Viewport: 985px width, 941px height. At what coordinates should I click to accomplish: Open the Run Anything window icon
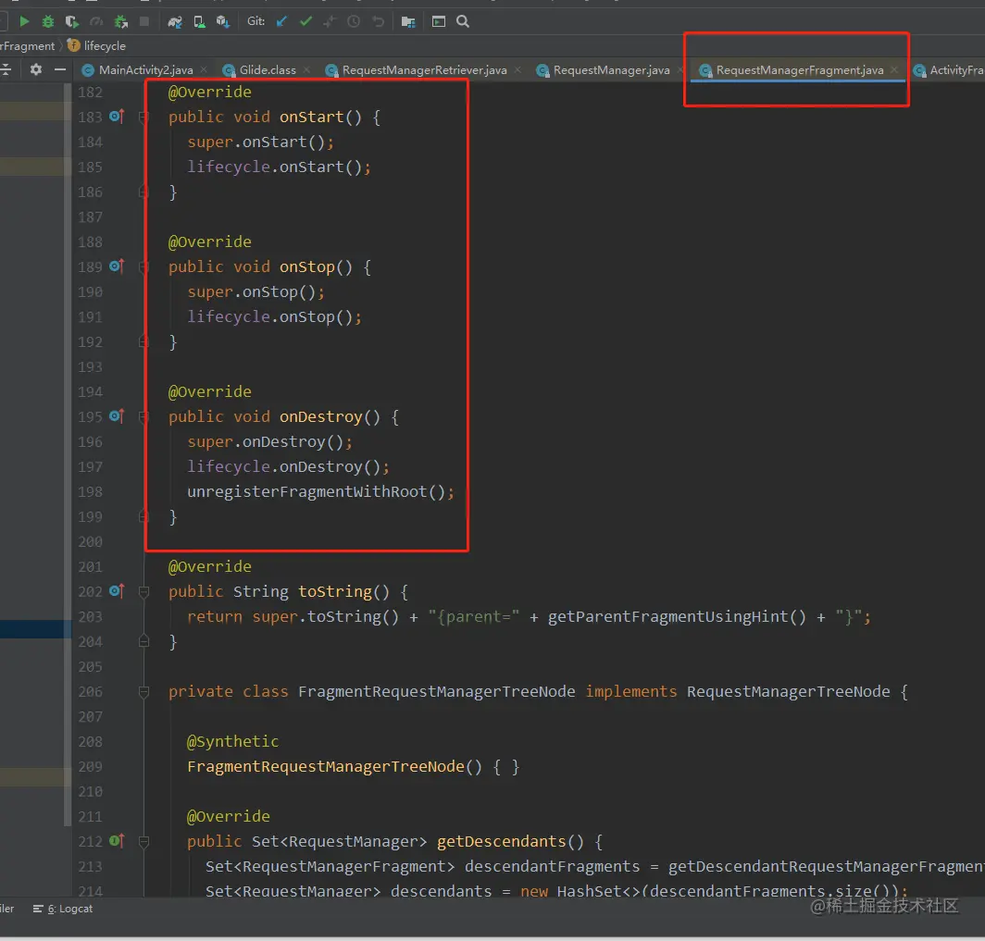[x=439, y=21]
